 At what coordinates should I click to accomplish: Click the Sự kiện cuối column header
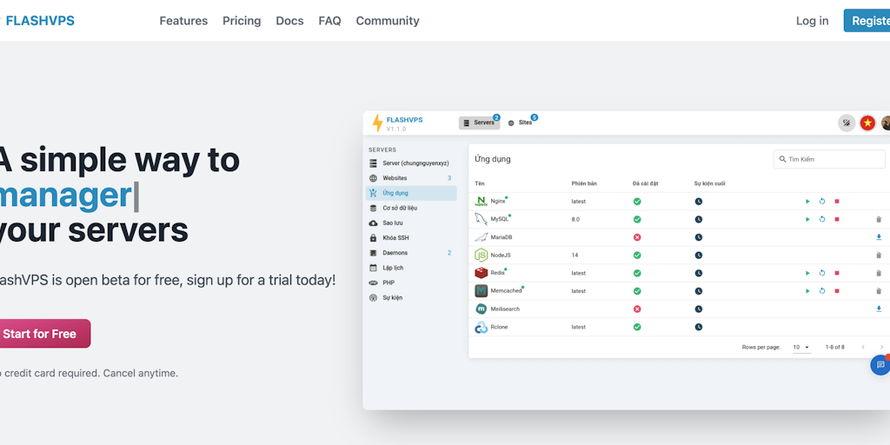tap(709, 183)
